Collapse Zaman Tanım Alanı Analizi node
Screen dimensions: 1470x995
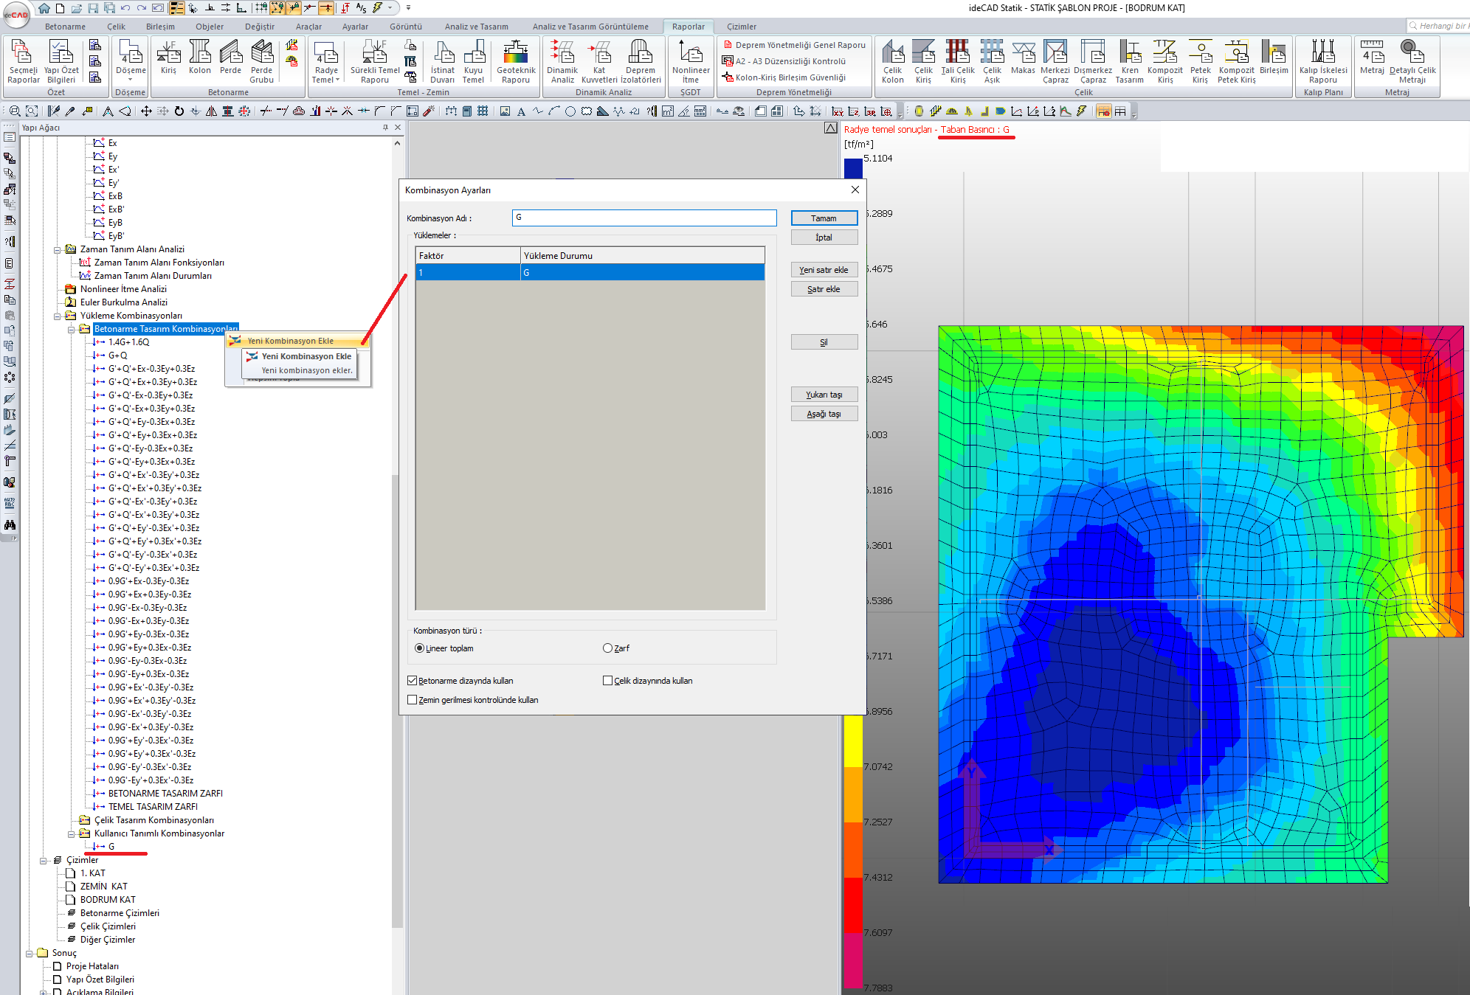point(58,249)
